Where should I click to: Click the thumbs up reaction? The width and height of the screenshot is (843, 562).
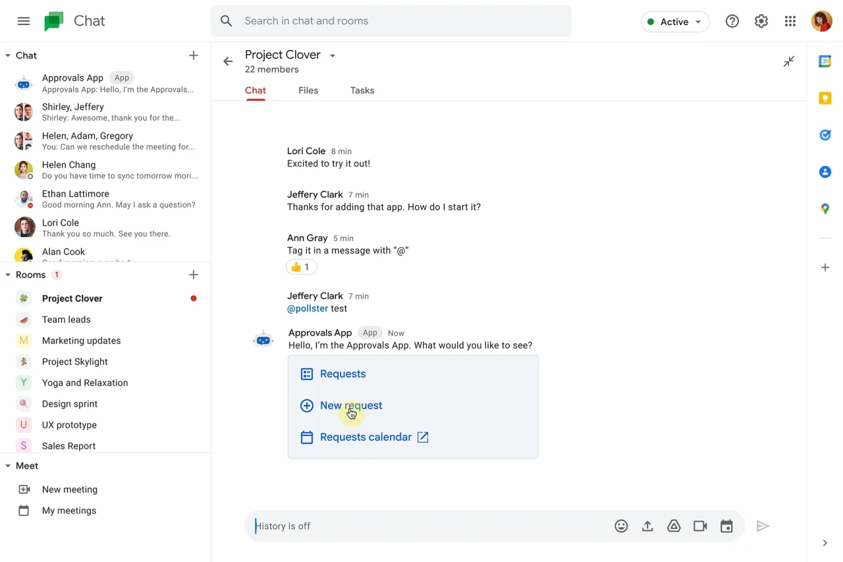pyautogui.click(x=302, y=267)
